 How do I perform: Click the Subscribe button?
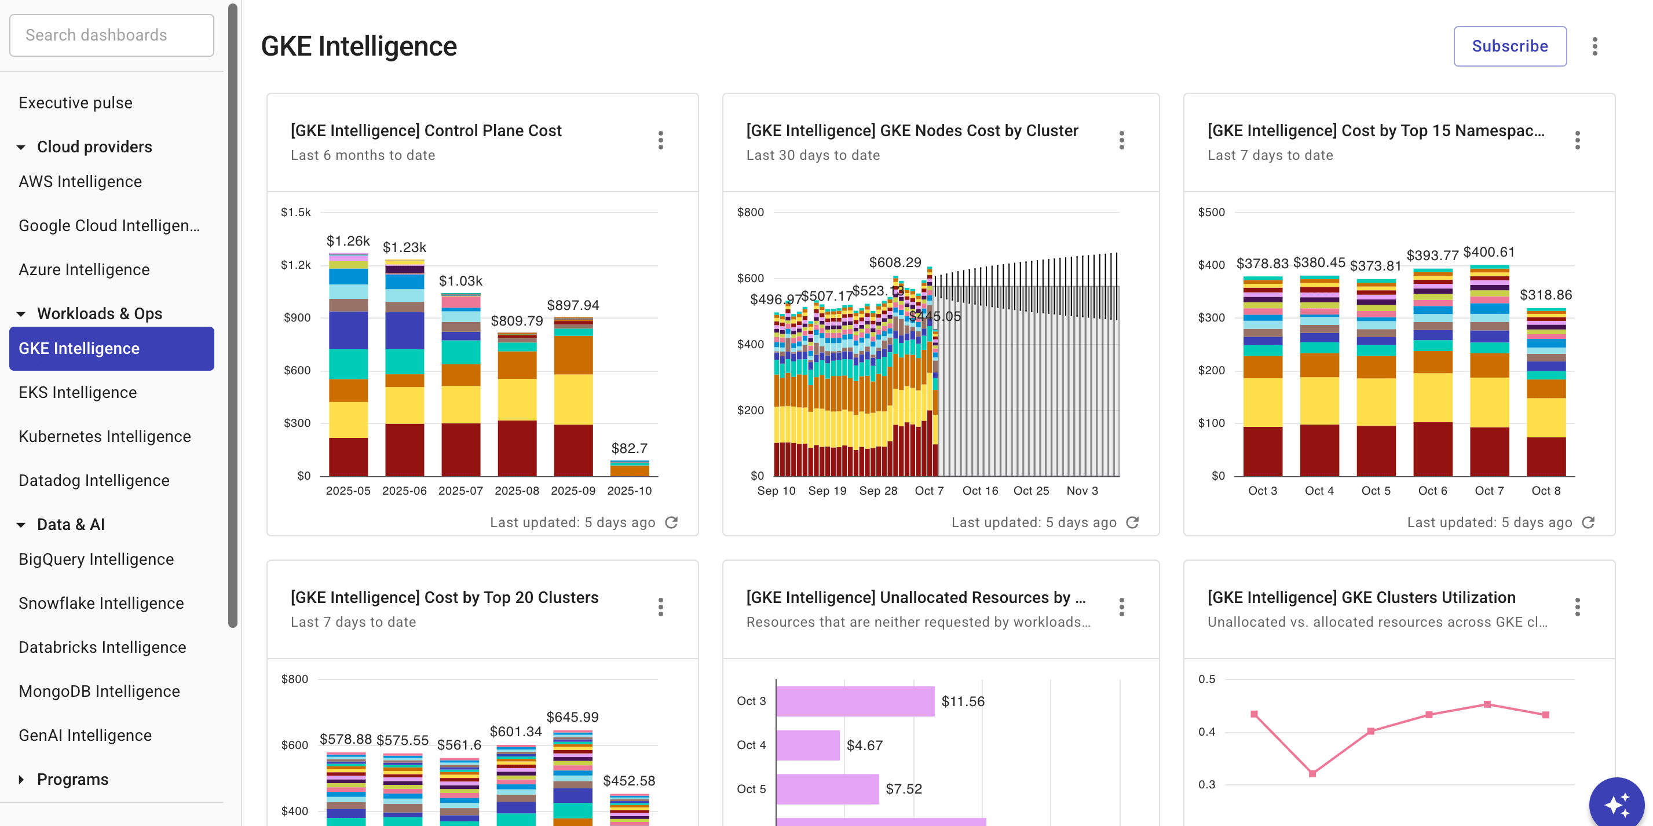(1509, 46)
